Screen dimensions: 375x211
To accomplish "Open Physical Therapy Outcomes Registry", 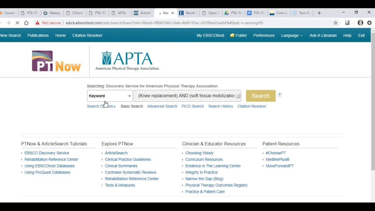I will 217,185.
